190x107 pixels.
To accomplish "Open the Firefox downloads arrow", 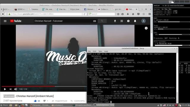I will [x=128, y=14].
